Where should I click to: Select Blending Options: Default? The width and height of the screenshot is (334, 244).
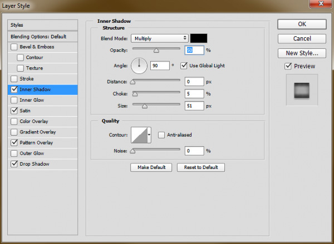pyautogui.click(x=43, y=37)
